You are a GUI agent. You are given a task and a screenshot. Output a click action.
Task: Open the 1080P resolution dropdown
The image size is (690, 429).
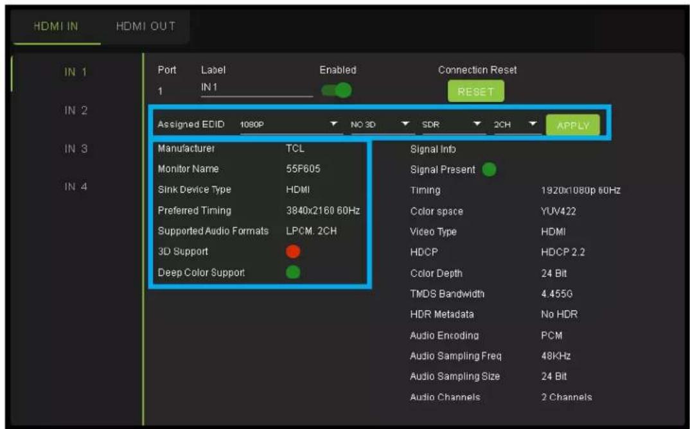[291, 125]
